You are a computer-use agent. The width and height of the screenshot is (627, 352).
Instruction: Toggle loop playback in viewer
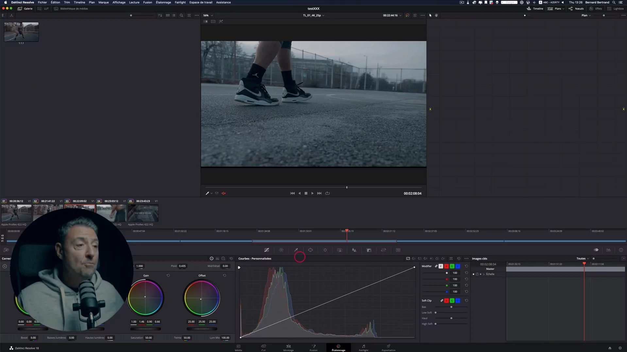328,193
